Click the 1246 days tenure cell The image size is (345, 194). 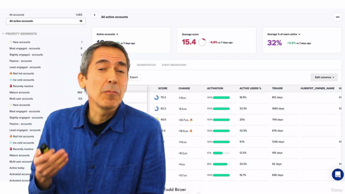[278, 142]
